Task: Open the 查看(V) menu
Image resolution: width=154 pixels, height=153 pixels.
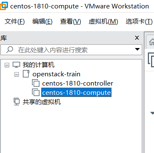Action: 71,21
